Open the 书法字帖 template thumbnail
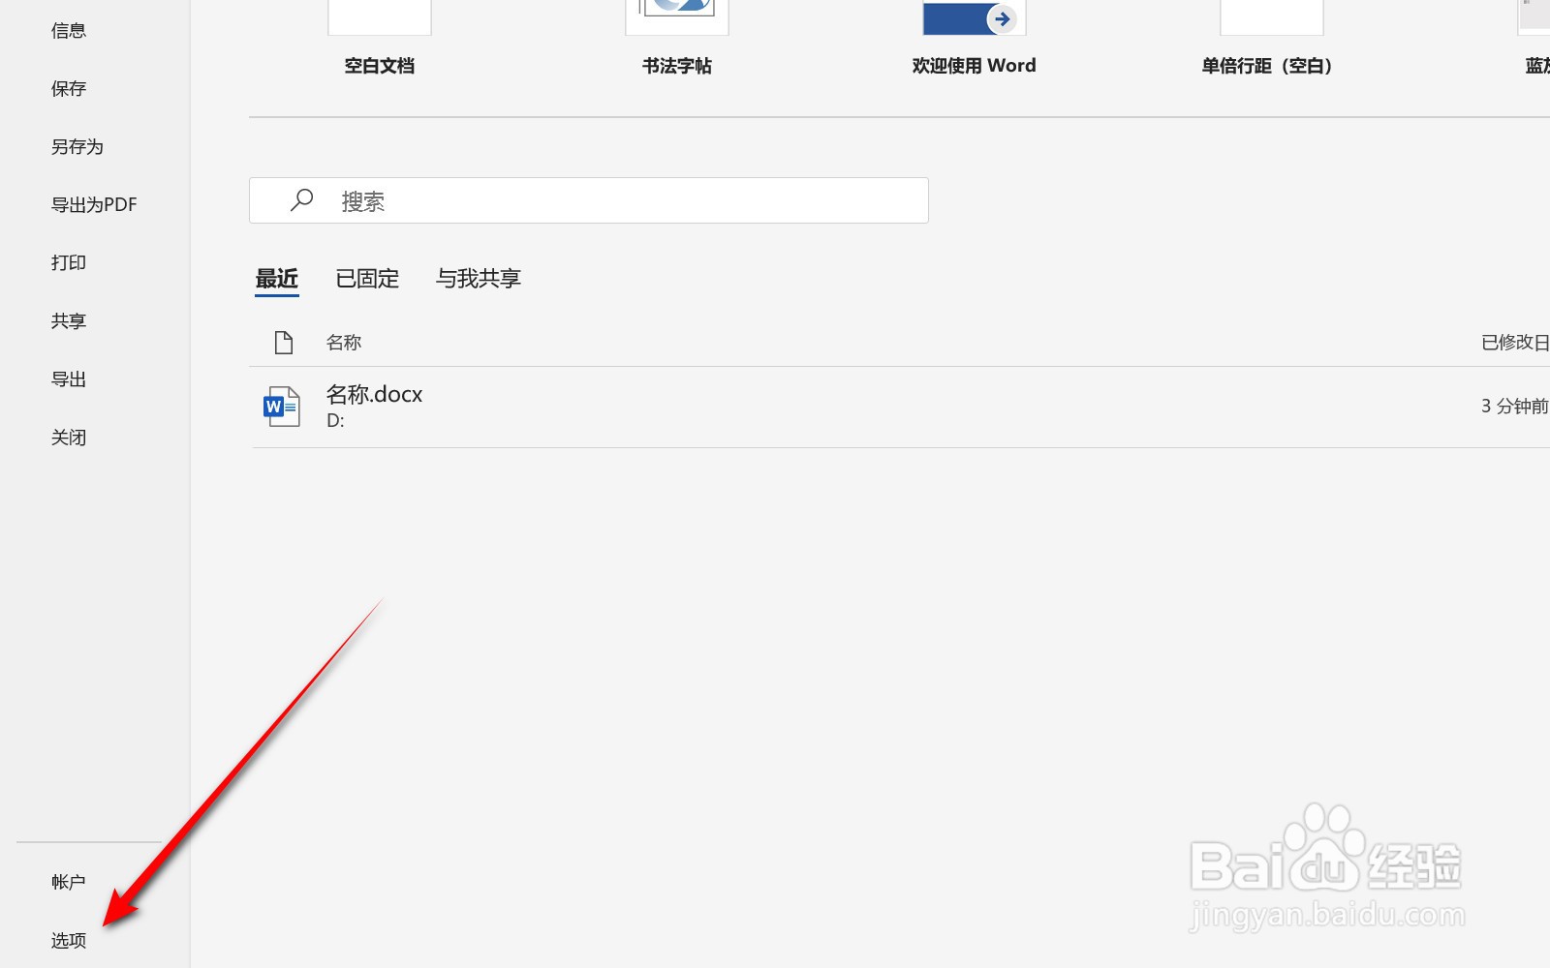 676,17
